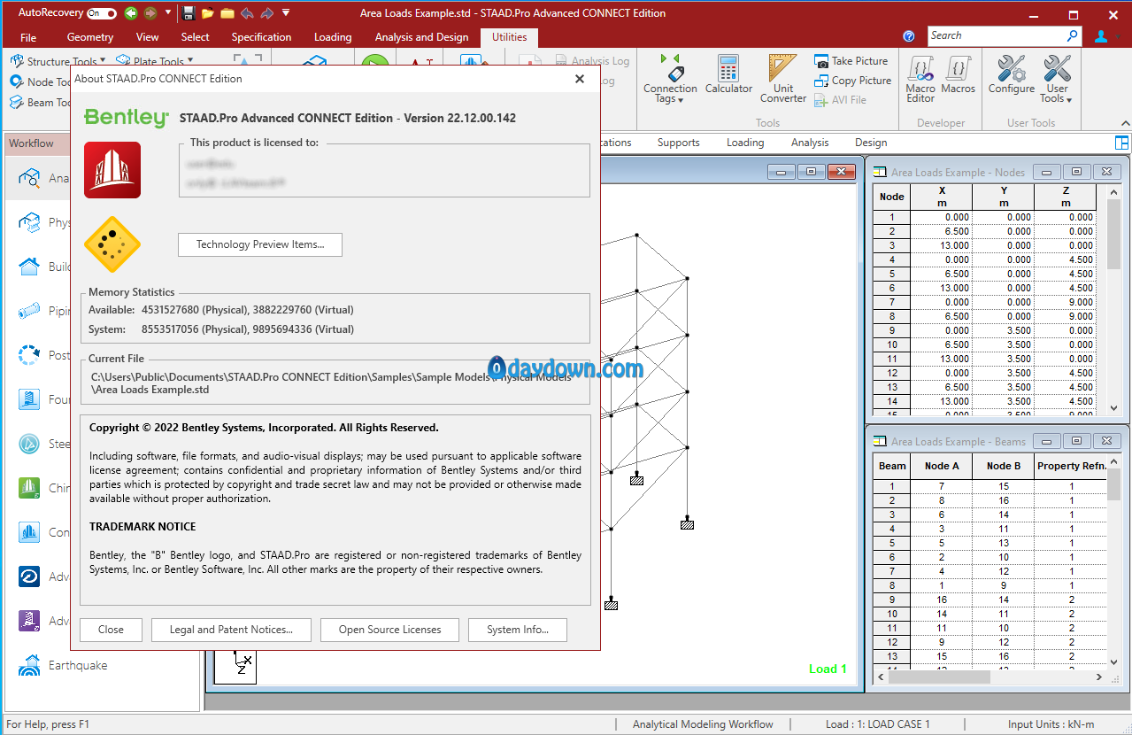
Task: Switch to the Geometry ribbon tab
Action: pyautogui.click(x=90, y=37)
